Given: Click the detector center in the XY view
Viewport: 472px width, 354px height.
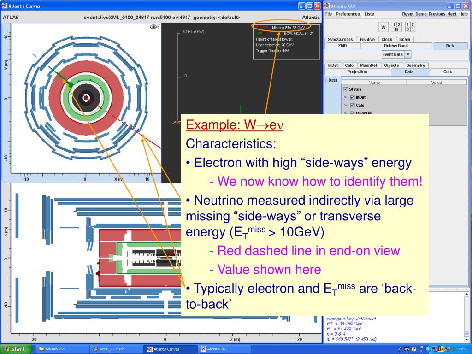Looking at the screenshot, I should (x=86, y=98).
